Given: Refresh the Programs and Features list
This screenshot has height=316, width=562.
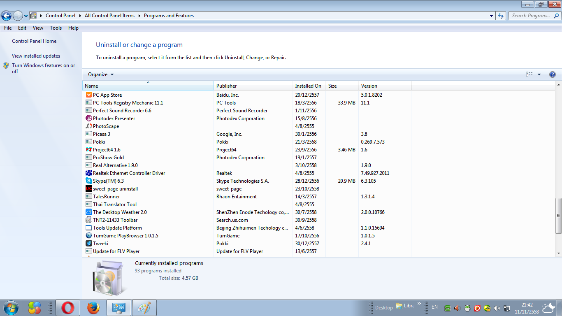Looking at the screenshot, I should pyautogui.click(x=501, y=16).
